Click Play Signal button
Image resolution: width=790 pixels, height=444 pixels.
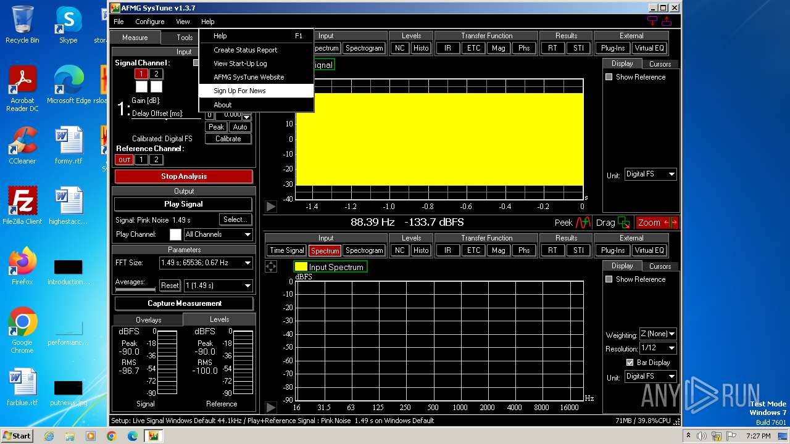click(x=183, y=204)
